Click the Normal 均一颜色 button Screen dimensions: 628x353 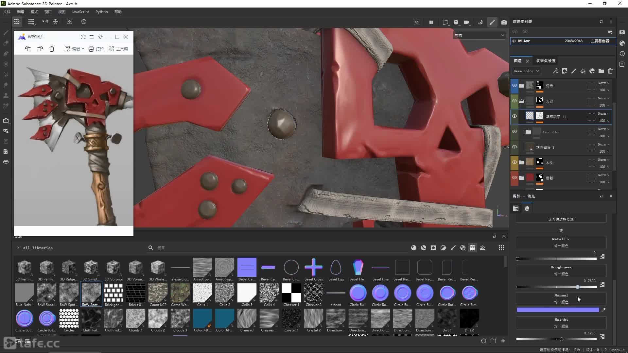(x=561, y=299)
